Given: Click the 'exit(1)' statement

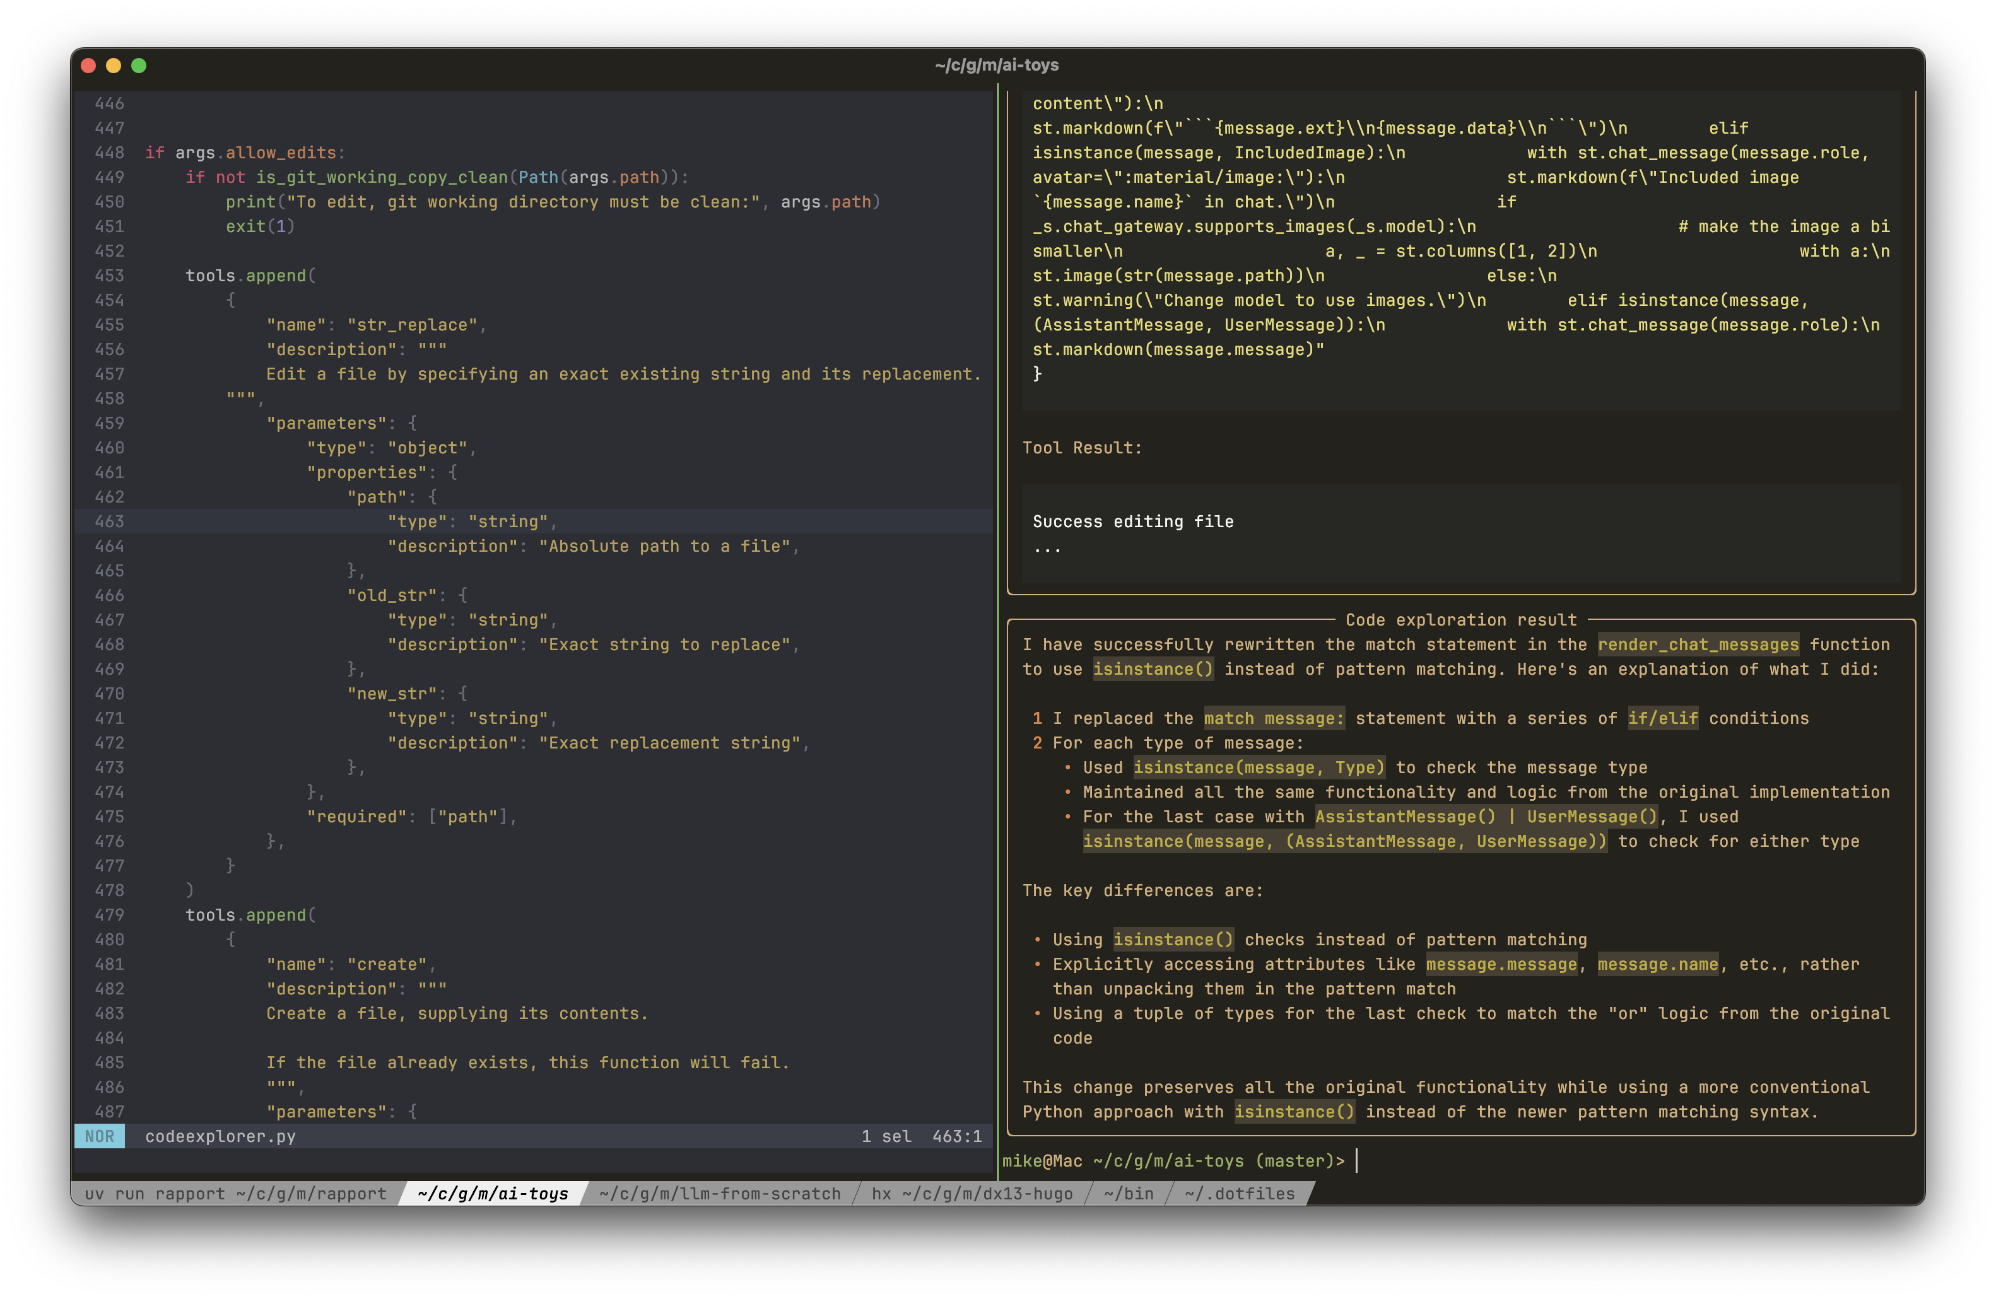Looking at the screenshot, I should click(260, 226).
